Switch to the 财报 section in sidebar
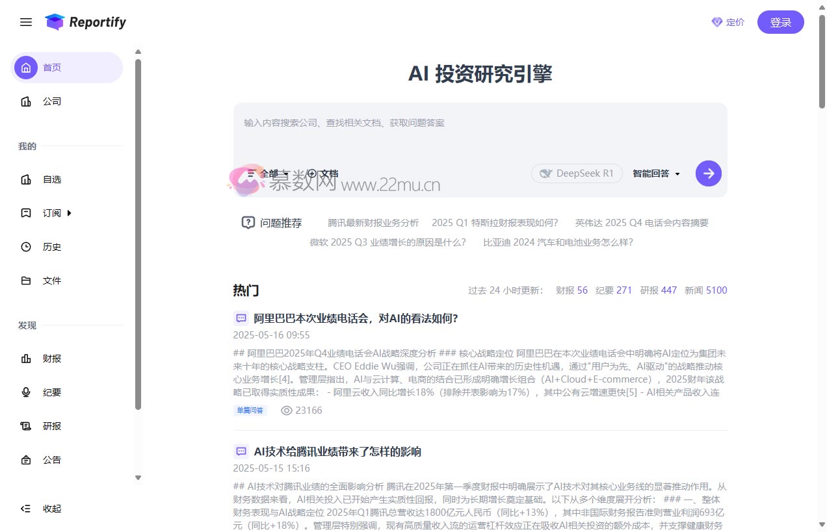Screen dimensions: 827x532 point(26,358)
